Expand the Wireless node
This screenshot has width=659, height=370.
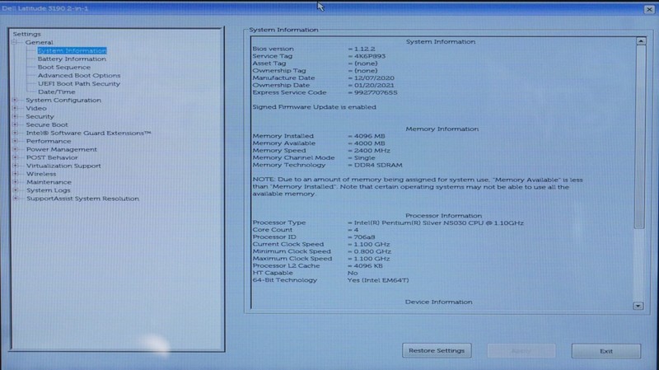15,174
